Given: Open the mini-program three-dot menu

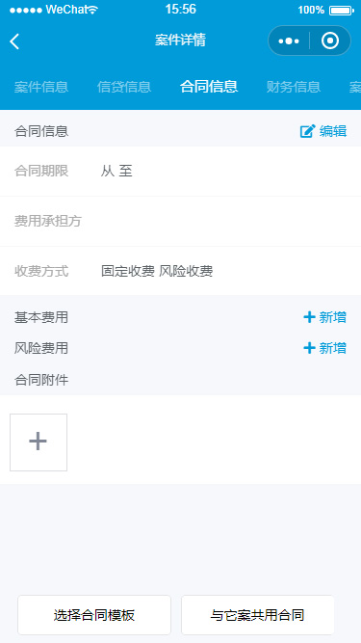Looking at the screenshot, I should point(289,41).
